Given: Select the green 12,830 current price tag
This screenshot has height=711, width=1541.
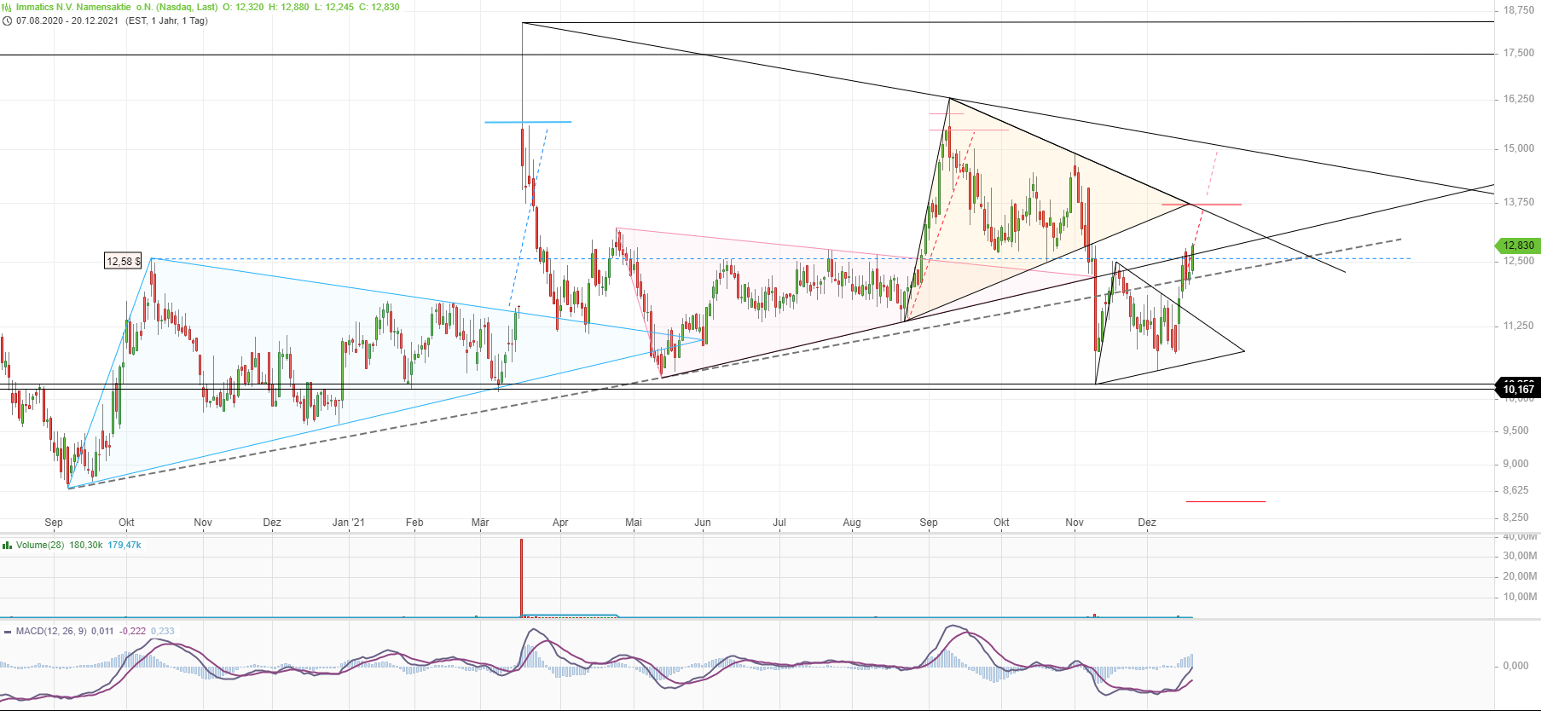Looking at the screenshot, I should pos(1517,246).
